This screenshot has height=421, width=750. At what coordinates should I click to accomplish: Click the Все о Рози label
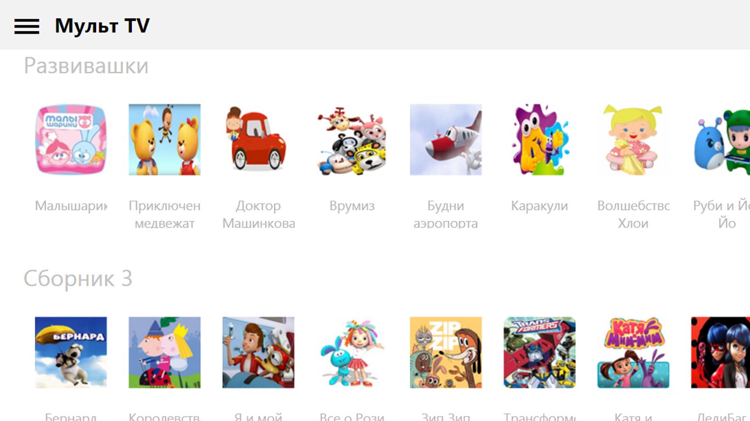pyautogui.click(x=352, y=417)
